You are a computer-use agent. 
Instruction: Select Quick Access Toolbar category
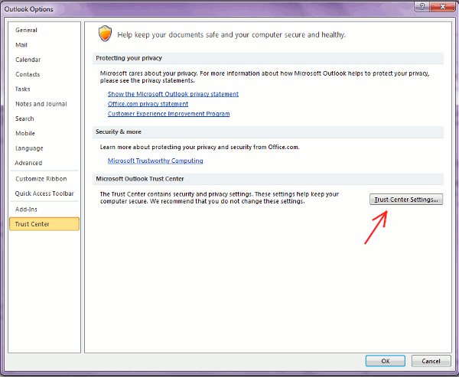pyautogui.click(x=44, y=193)
